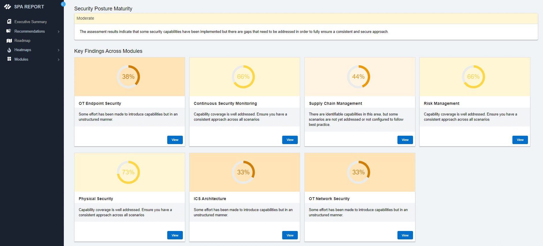Click the Executive Summary sidebar icon
Viewport: 543px width, 246px height.
[9, 22]
